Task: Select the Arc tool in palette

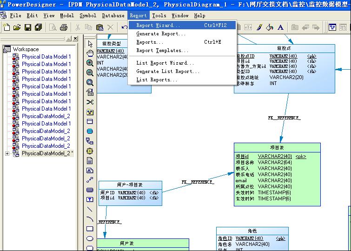Action: click(x=90, y=219)
